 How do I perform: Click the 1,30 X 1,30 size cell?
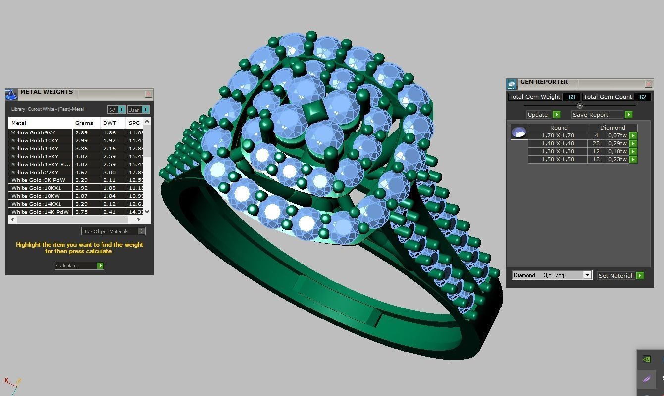coord(558,151)
